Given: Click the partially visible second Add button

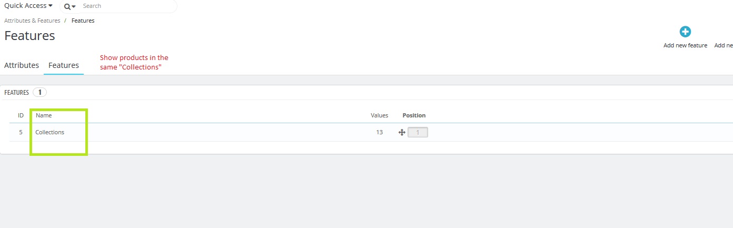Looking at the screenshot, I should tap(724, 45).
